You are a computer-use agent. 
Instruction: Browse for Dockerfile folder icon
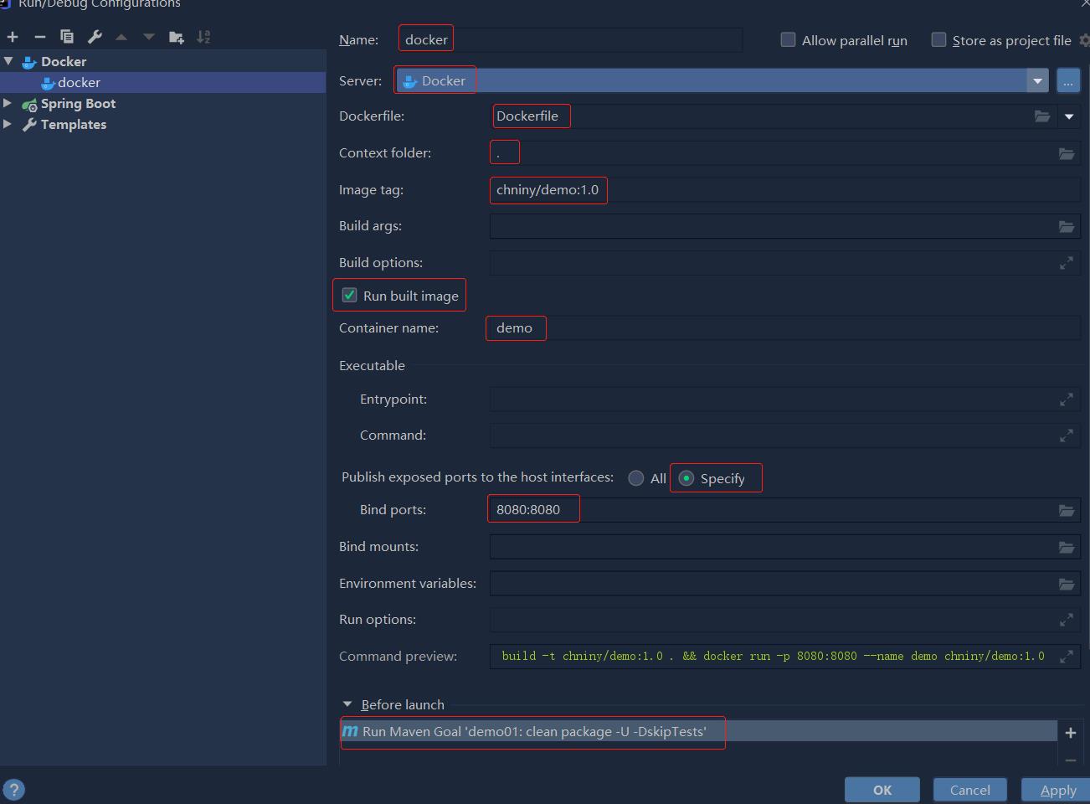coord(1042,116)
